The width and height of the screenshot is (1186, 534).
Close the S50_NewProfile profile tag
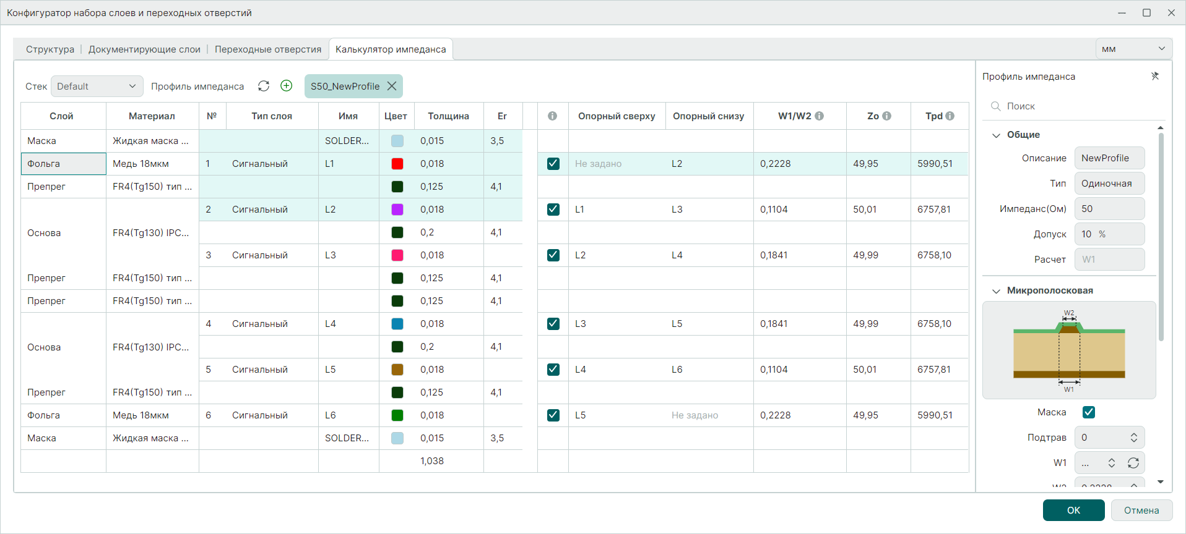[x=392, y=87]
